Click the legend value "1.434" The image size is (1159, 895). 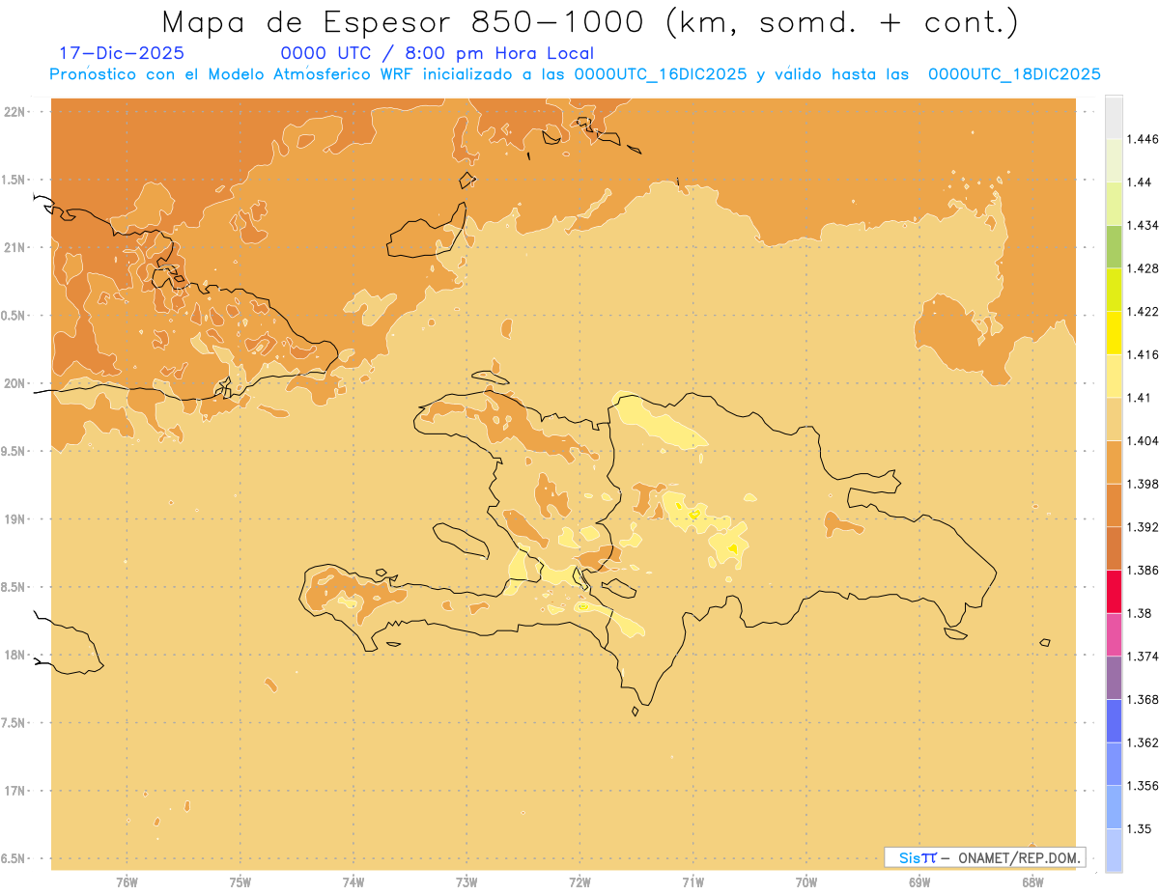[x=1143, y=225]
